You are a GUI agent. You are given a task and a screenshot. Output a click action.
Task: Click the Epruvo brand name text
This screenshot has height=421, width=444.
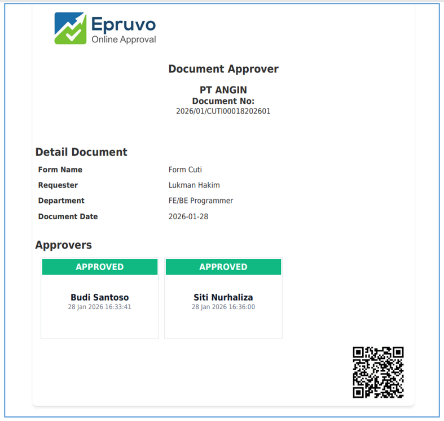pyautogui.click(x=123, y=24)
